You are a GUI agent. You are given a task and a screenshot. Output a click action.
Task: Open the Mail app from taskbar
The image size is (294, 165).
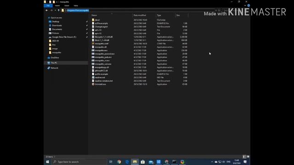(x=151, y=162)
